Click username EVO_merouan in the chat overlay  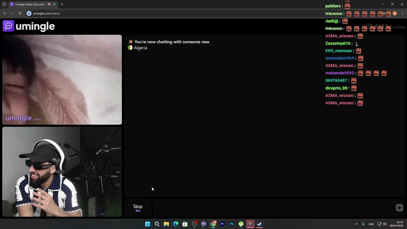click(x=339, y=51)
